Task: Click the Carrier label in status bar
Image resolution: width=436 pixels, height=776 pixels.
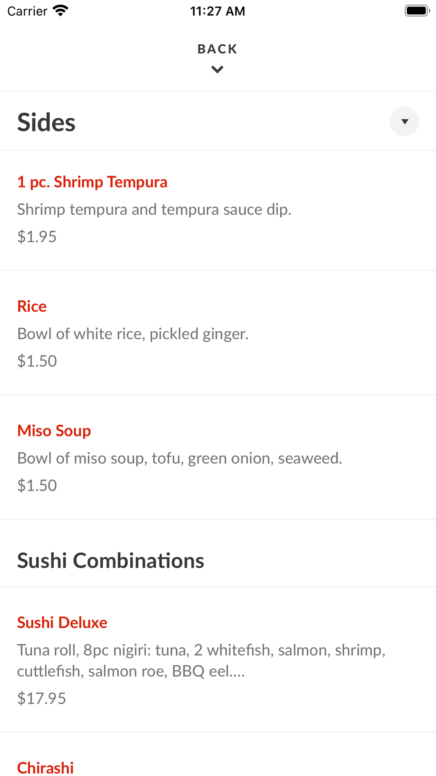Action: coord(27,11)
